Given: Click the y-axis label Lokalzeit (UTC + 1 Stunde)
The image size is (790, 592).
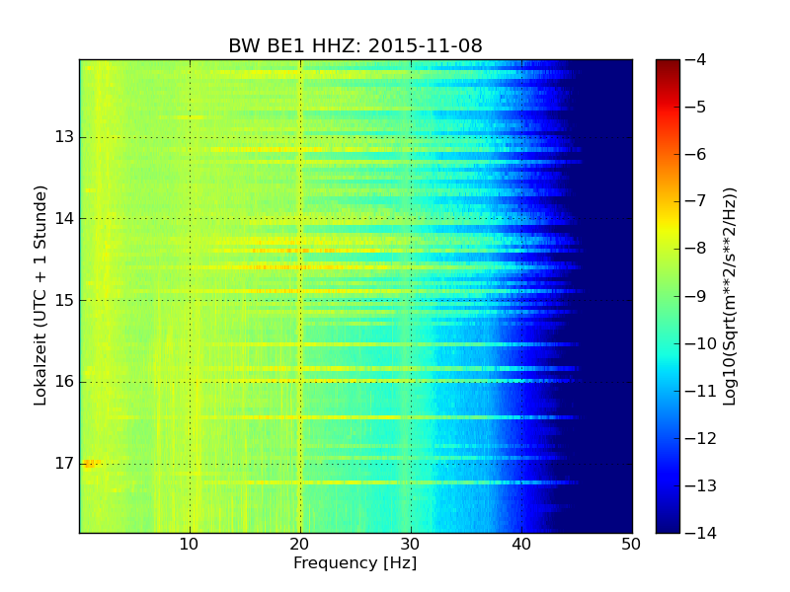Looking at the screenshot, I should (x=40, y=296).
